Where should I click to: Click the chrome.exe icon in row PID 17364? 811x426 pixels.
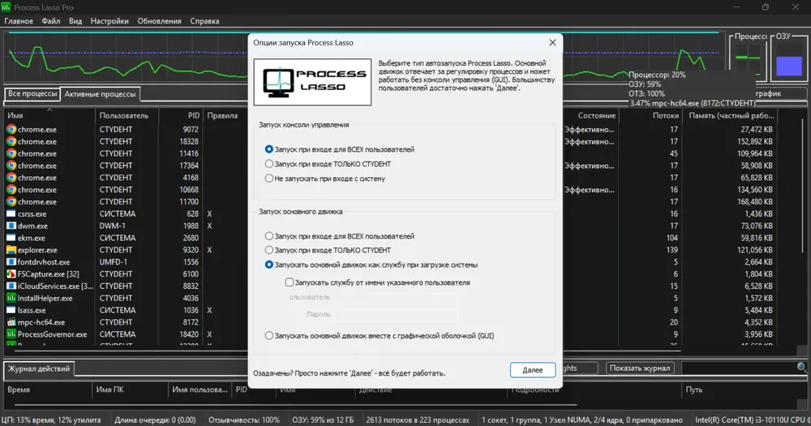(11, 166)
